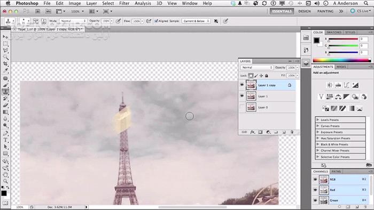The width and height of the screenshot is (374, 210).
Task: Show Layer 0 visibility
Action: pos(242,107)
